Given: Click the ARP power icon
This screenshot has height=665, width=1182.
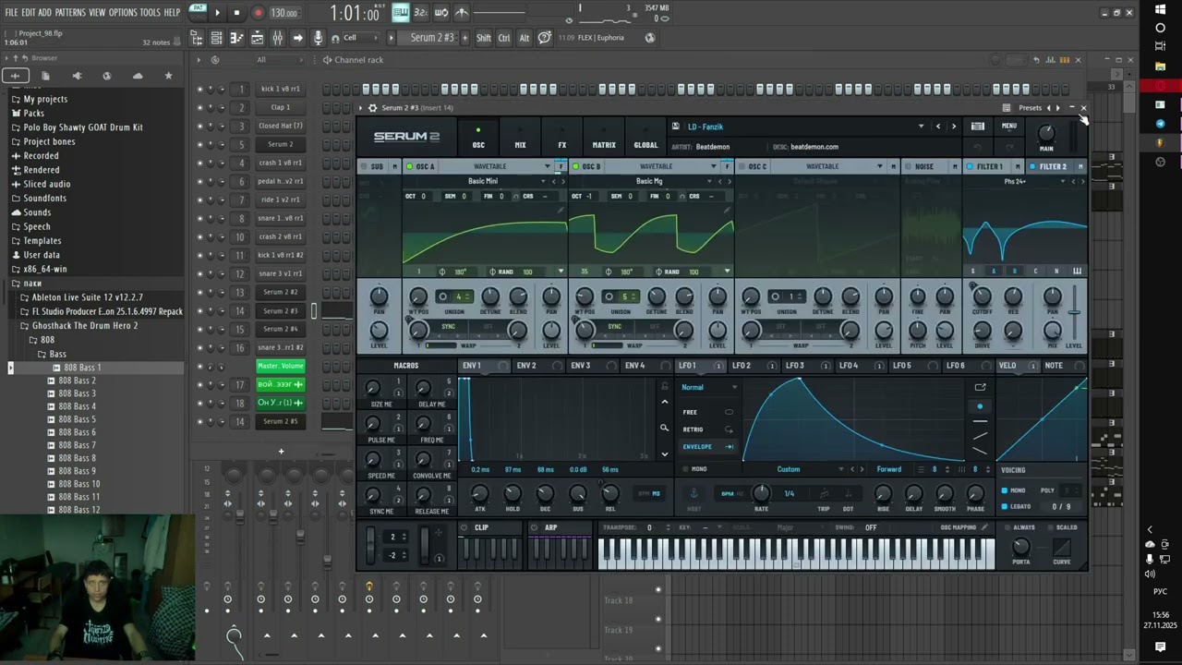Looking at the screenshot, I should point(534,527).
